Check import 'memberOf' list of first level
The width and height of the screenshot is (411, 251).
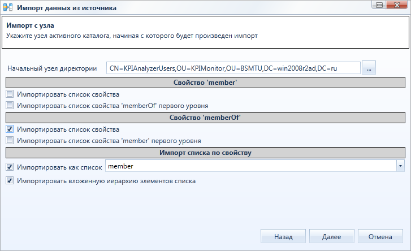click(10, 105)
